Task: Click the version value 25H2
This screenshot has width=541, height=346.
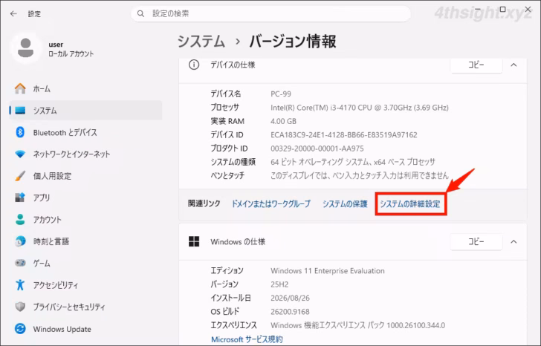Action: [279, 284]
